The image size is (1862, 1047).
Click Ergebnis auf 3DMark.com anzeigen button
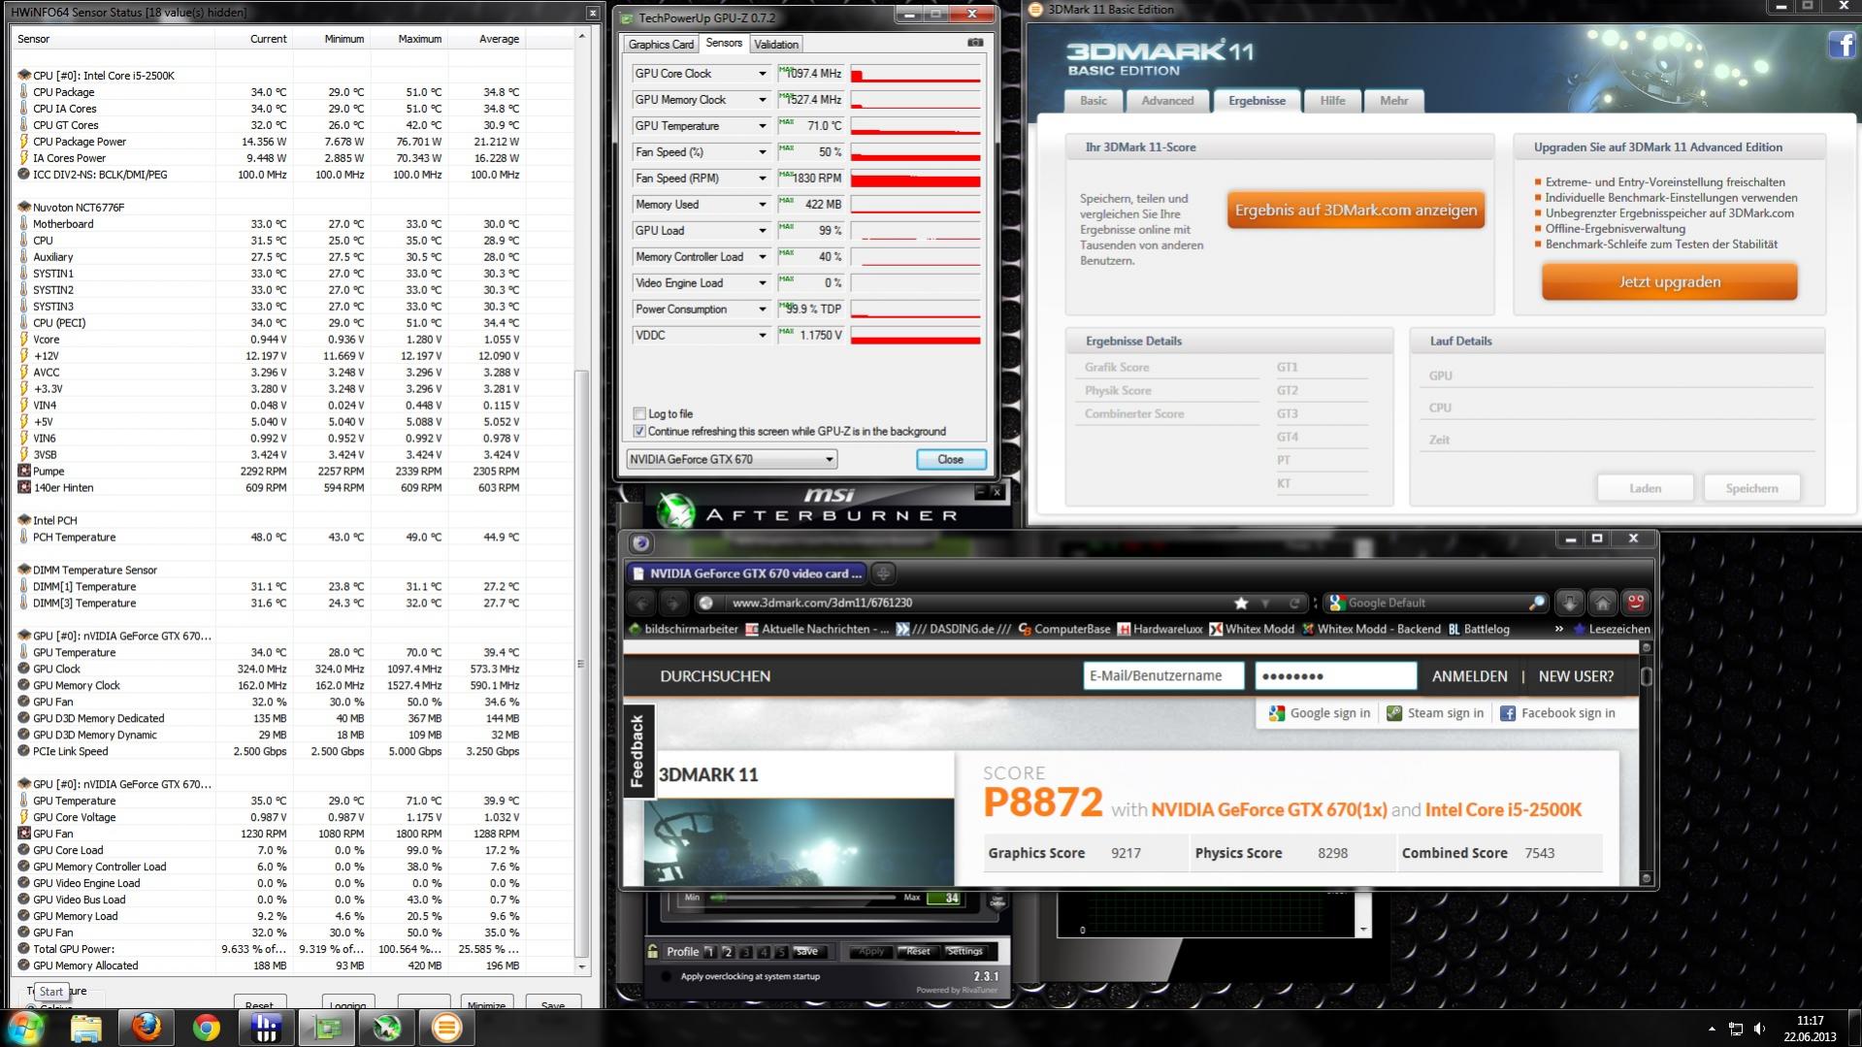[1356, 211]
